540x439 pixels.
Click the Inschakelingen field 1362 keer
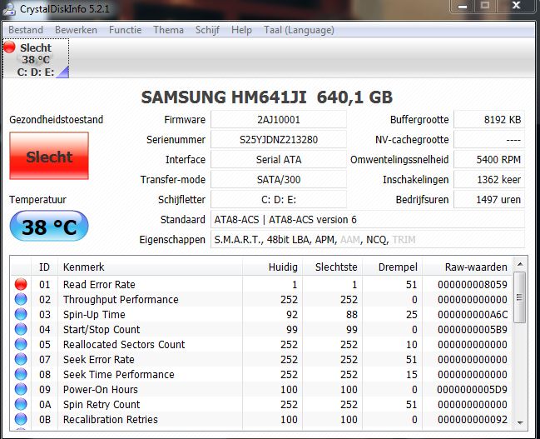coord(489,179)
